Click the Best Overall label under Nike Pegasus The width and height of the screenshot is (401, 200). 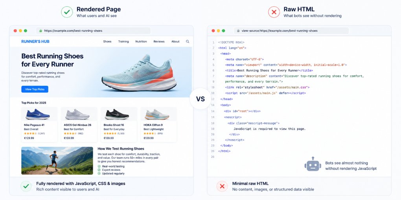31,129
